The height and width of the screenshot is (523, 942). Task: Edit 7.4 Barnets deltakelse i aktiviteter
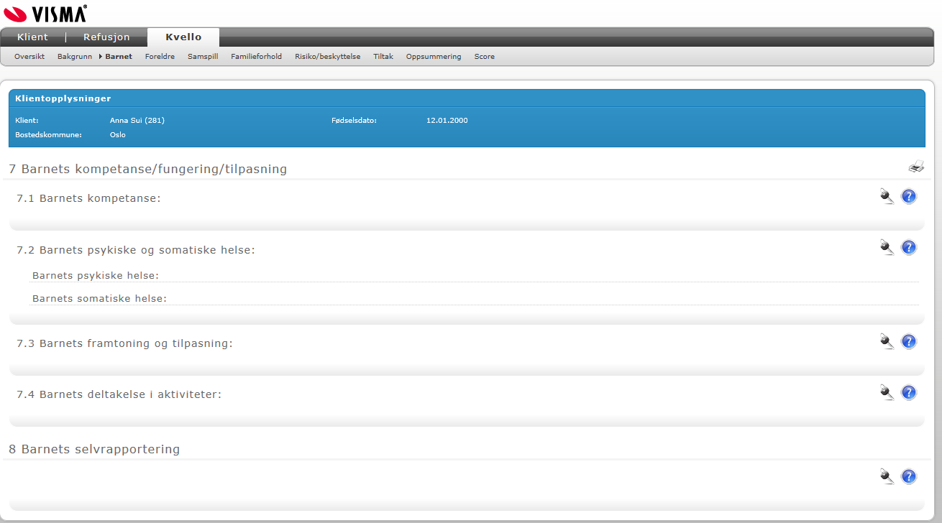(x=887, y=392)
